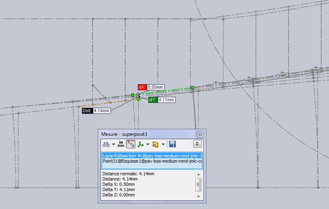Open the coordinate system dropdown arrow
Screen dimensions: 329x209
(148, 144)
